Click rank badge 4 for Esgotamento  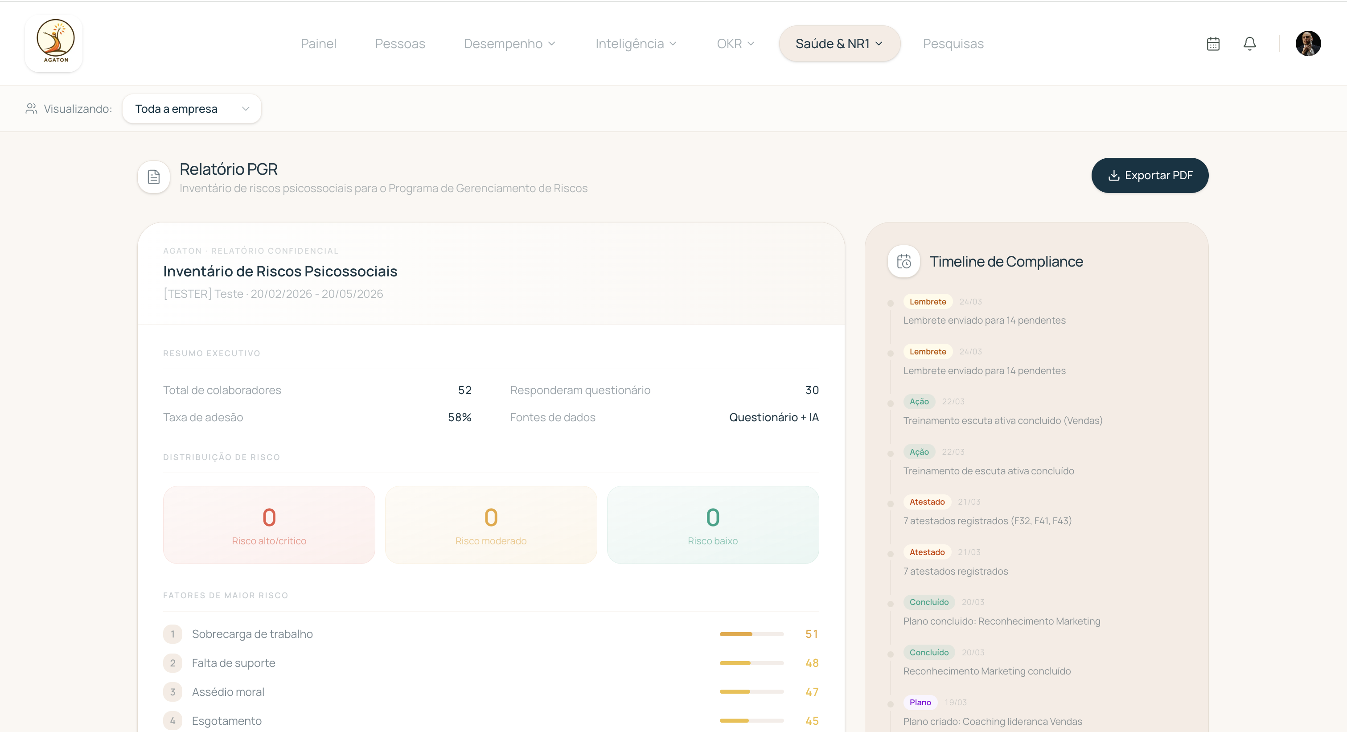tap(172, 720)
